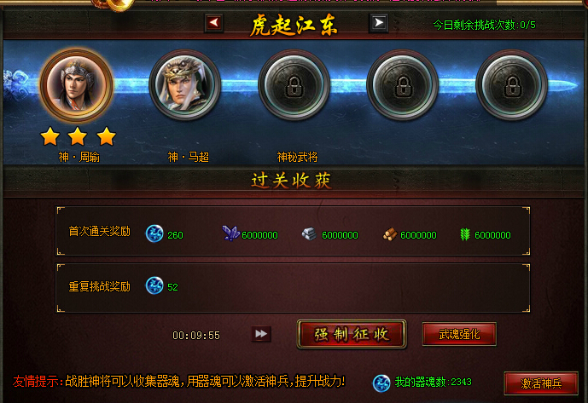Open 武魂强化 panel

tap(459, 334)
